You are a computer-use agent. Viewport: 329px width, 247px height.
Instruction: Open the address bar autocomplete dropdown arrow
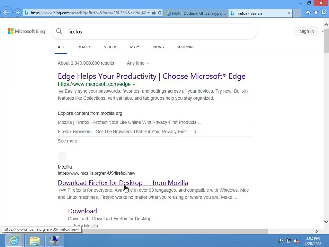coord(148,13)
